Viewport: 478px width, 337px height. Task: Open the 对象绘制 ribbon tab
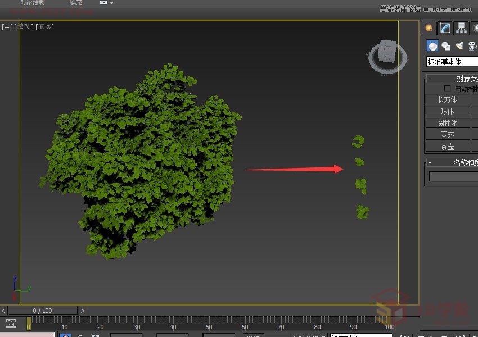[32, 3]
